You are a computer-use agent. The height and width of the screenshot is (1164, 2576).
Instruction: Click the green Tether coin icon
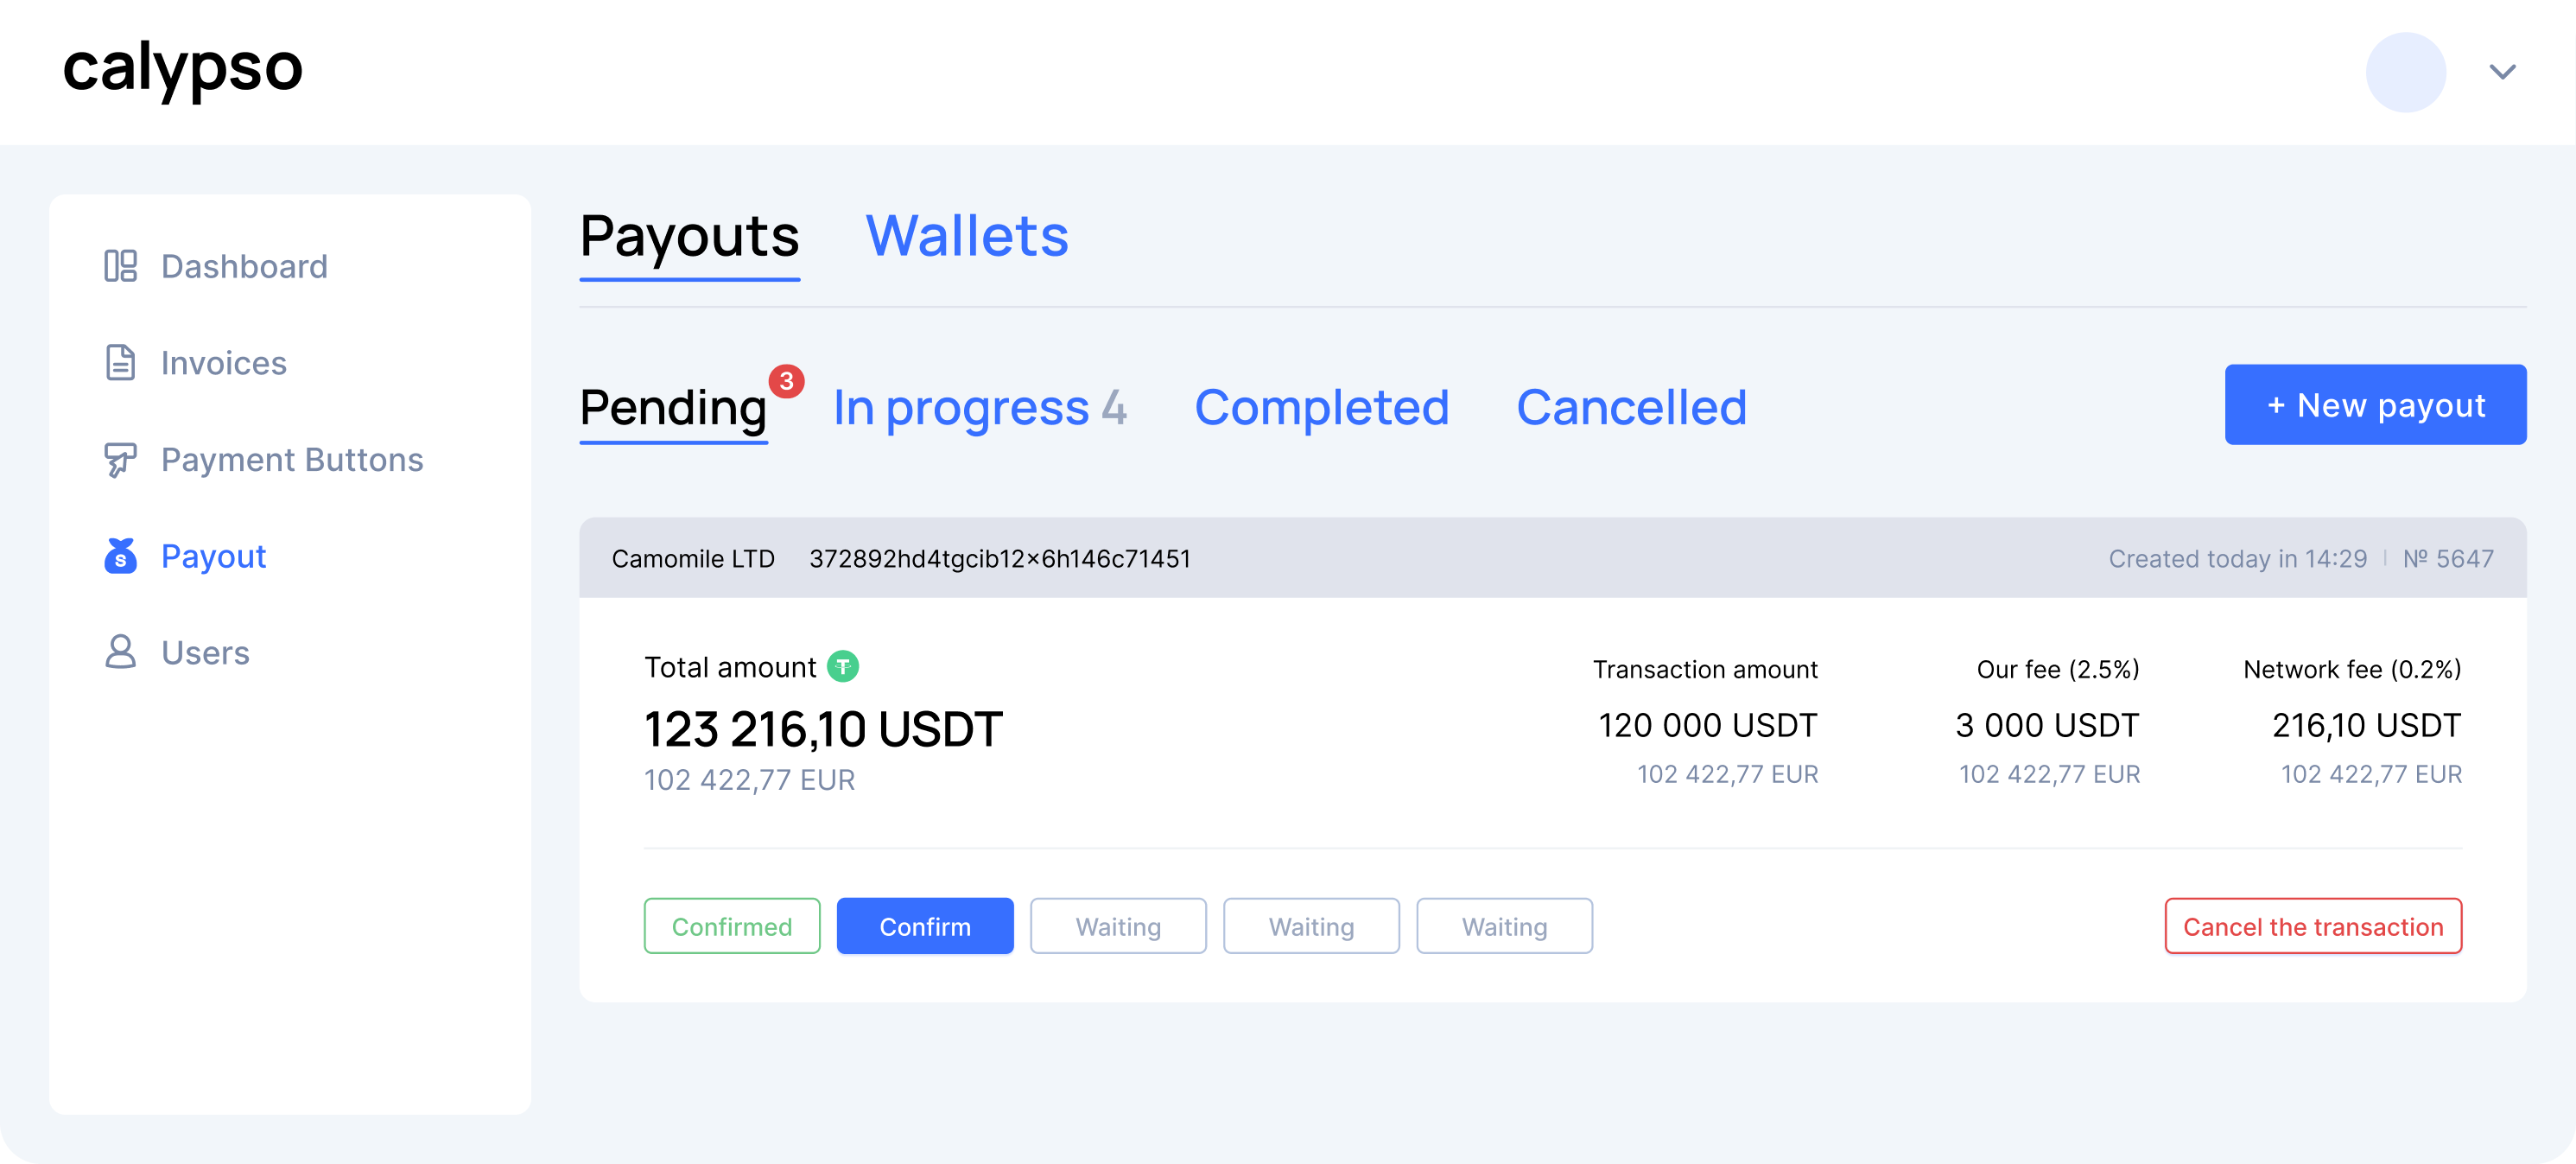(843, 666)
